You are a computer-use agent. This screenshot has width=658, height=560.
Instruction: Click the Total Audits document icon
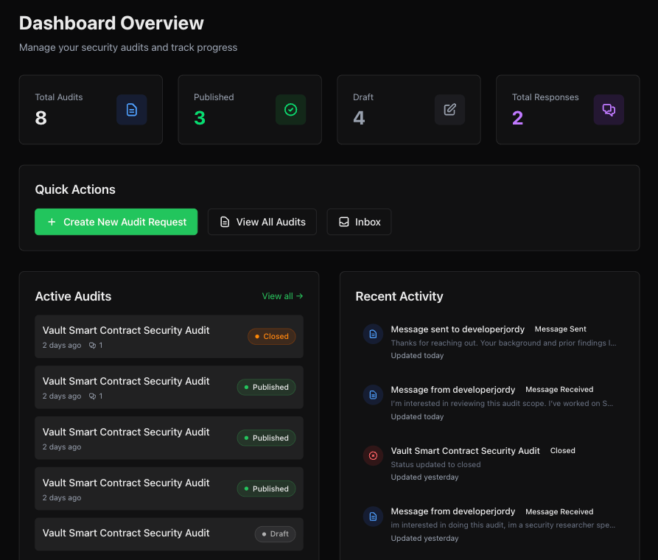tap(131, 109)
